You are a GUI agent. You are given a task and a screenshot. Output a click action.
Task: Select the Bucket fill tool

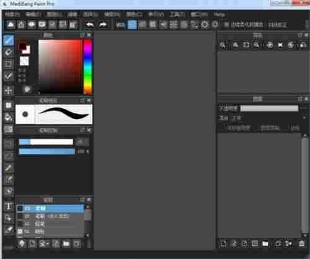(x=9, y=117)
